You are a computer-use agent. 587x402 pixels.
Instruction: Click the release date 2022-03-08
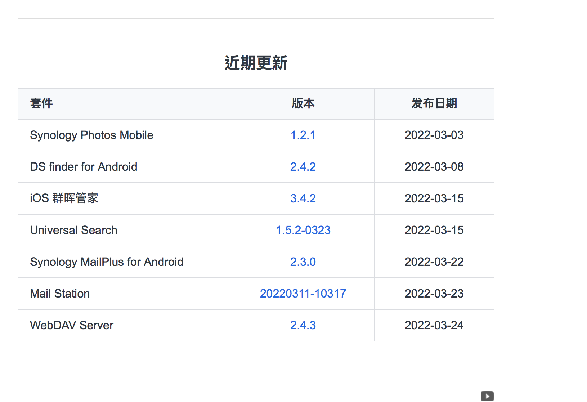434,167
